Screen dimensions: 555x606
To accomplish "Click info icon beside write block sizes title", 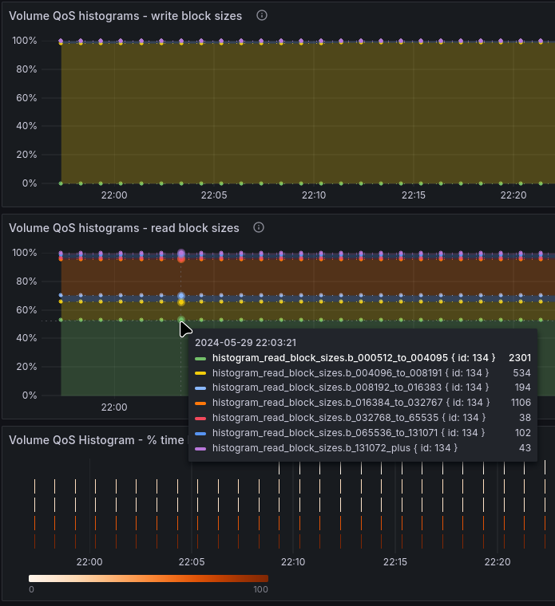I will (x=262, y=15).
